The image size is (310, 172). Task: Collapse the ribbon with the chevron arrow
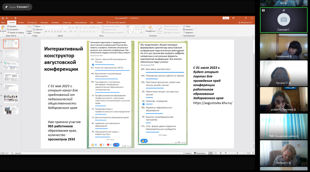click(x=253, y=36)
